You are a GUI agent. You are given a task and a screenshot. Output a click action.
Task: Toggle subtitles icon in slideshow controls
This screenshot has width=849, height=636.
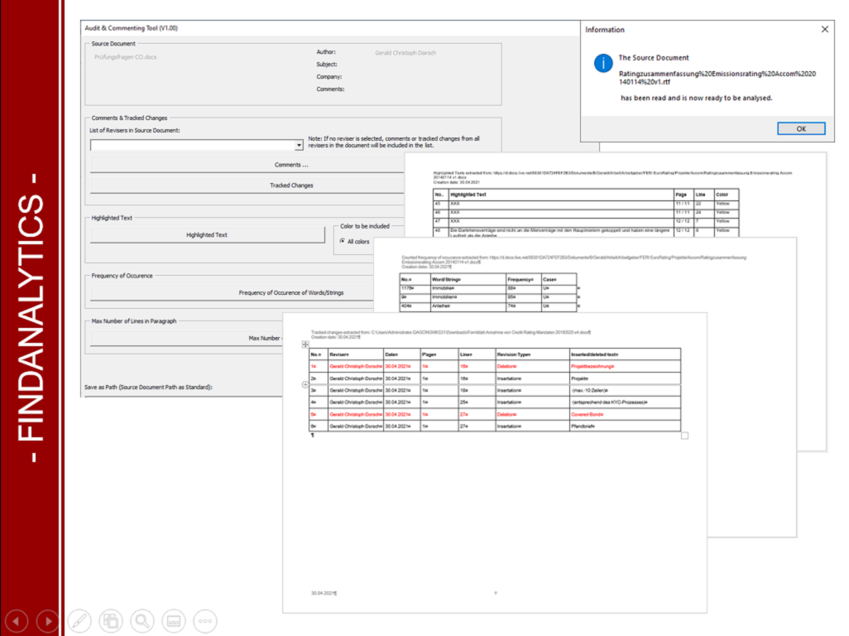tap(173, 620)
